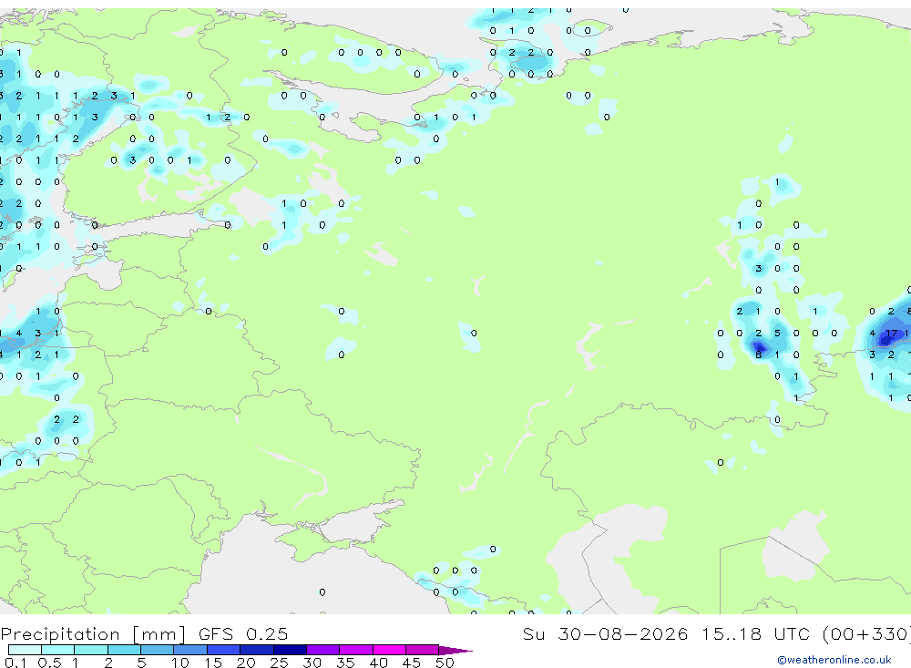
Task: Click the 10–15 mm blue legend swatch
Action: click(190, 650)
